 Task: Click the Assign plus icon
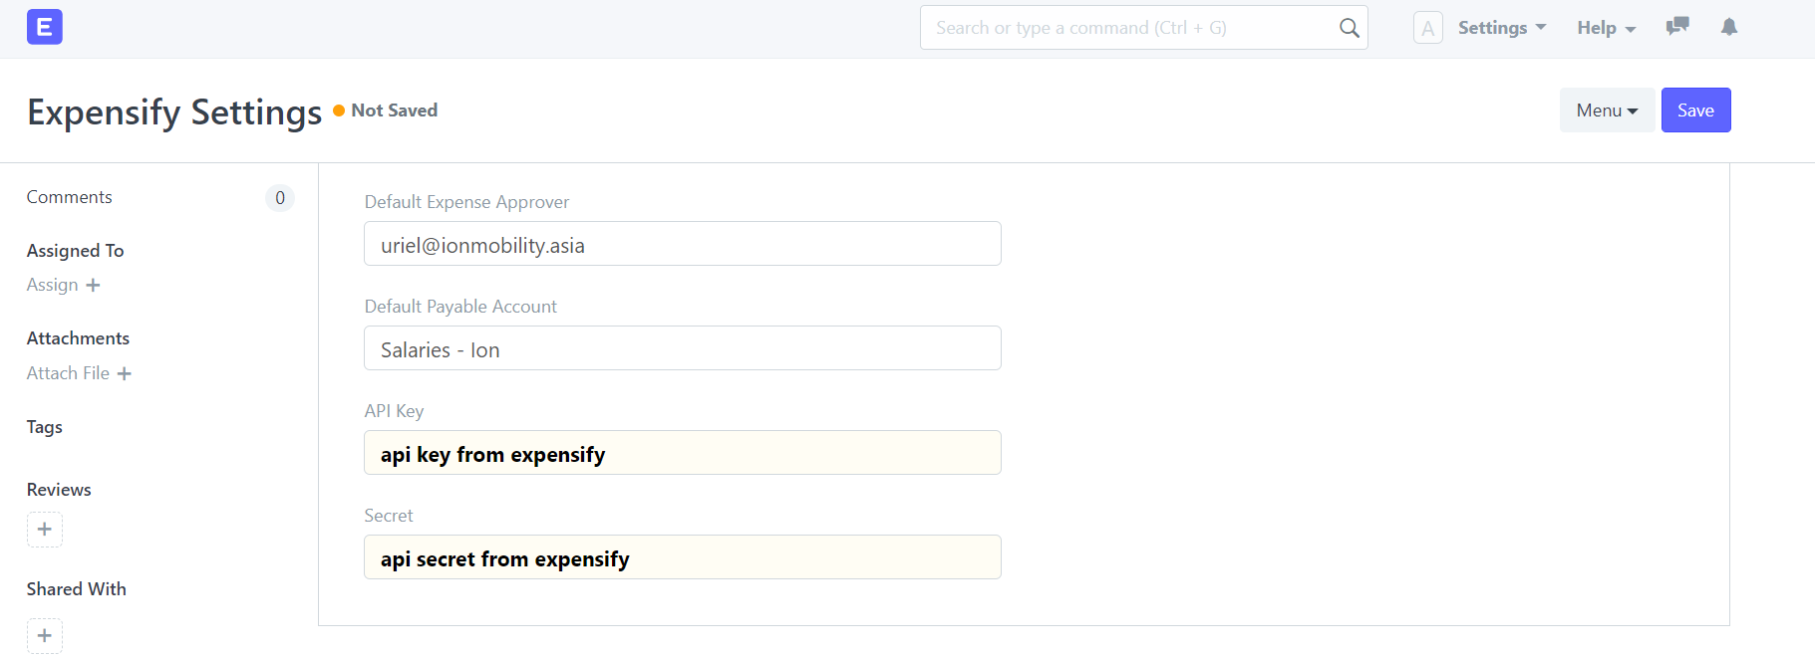pos(92,285)
